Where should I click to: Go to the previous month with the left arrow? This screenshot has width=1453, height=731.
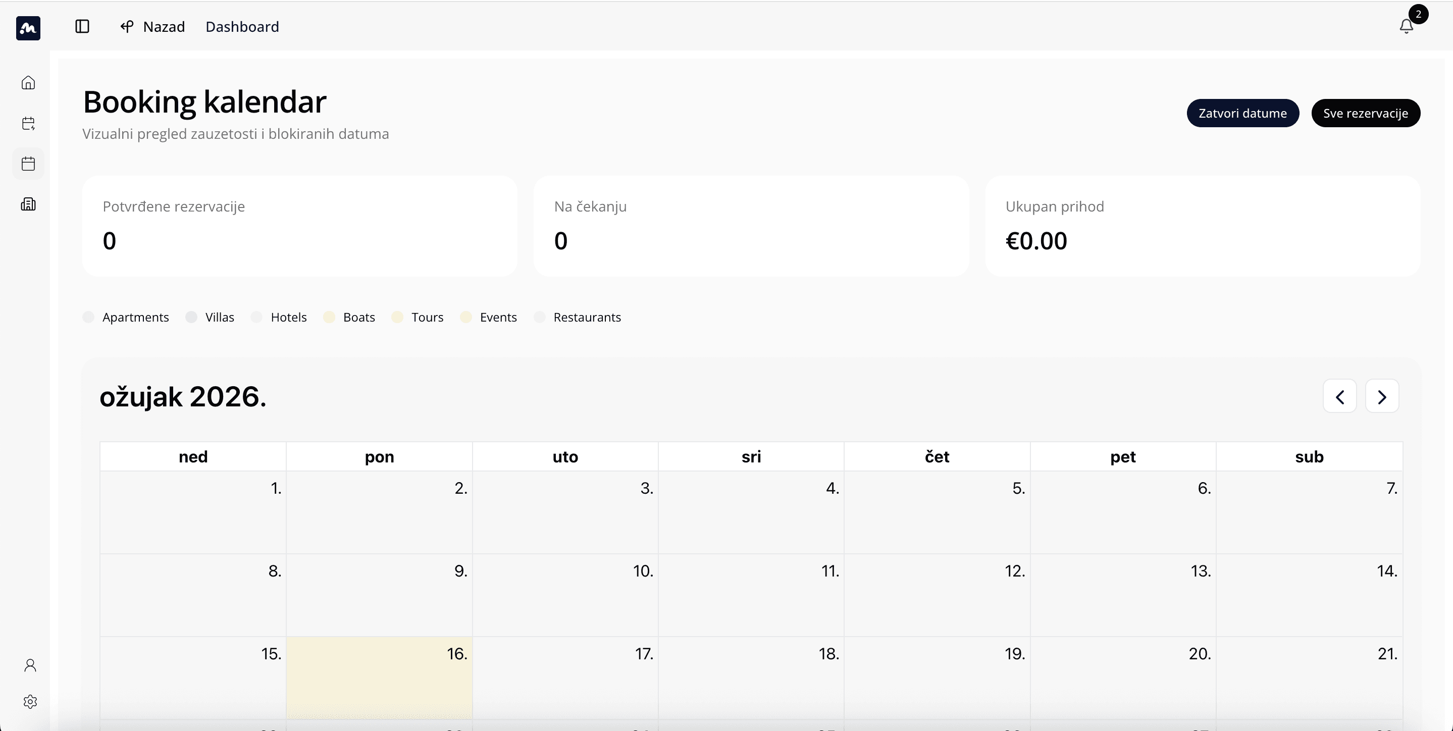click(x=1340, y=396)
